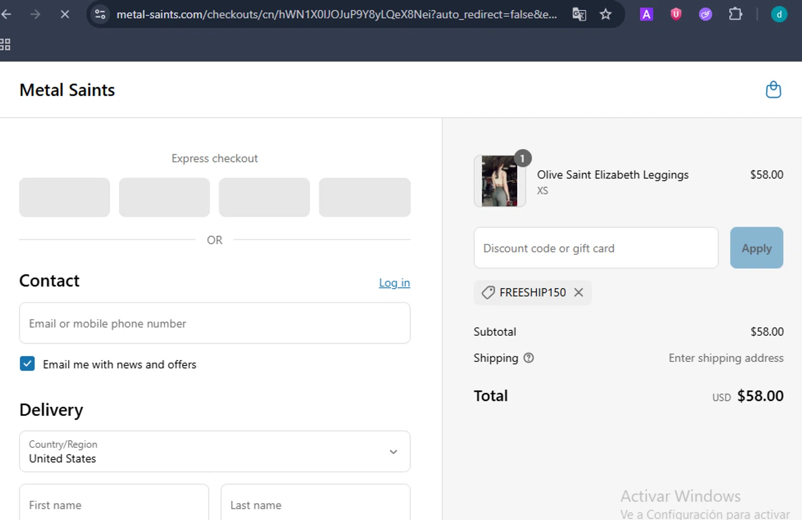Click the 'Enter shipping address' text

(x=726, y=358)
